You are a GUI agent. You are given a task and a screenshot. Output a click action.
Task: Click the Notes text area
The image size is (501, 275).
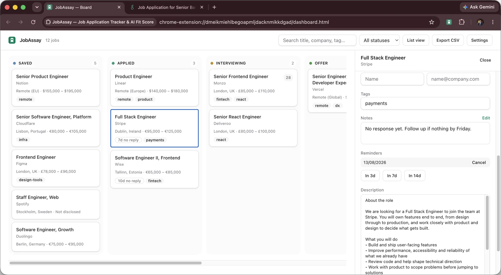click(x=425, y=133)
